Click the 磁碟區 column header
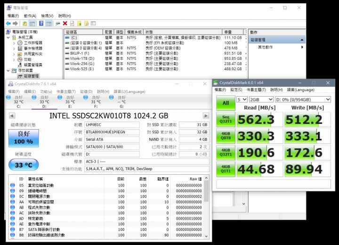Screen dimensions: 339x245 pyautogui.click(x=83, y=32)
